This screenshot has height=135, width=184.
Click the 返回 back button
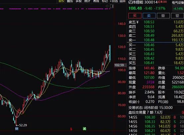123,1
